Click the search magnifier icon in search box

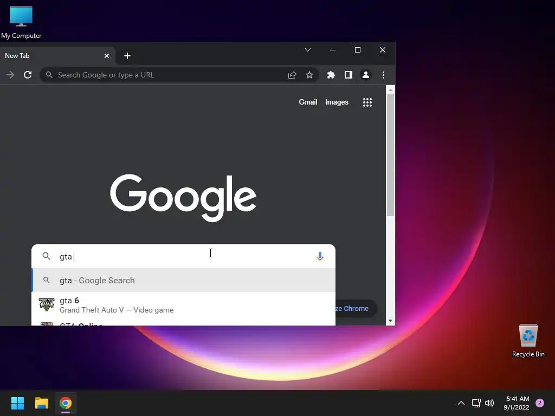tap(47, 256)
